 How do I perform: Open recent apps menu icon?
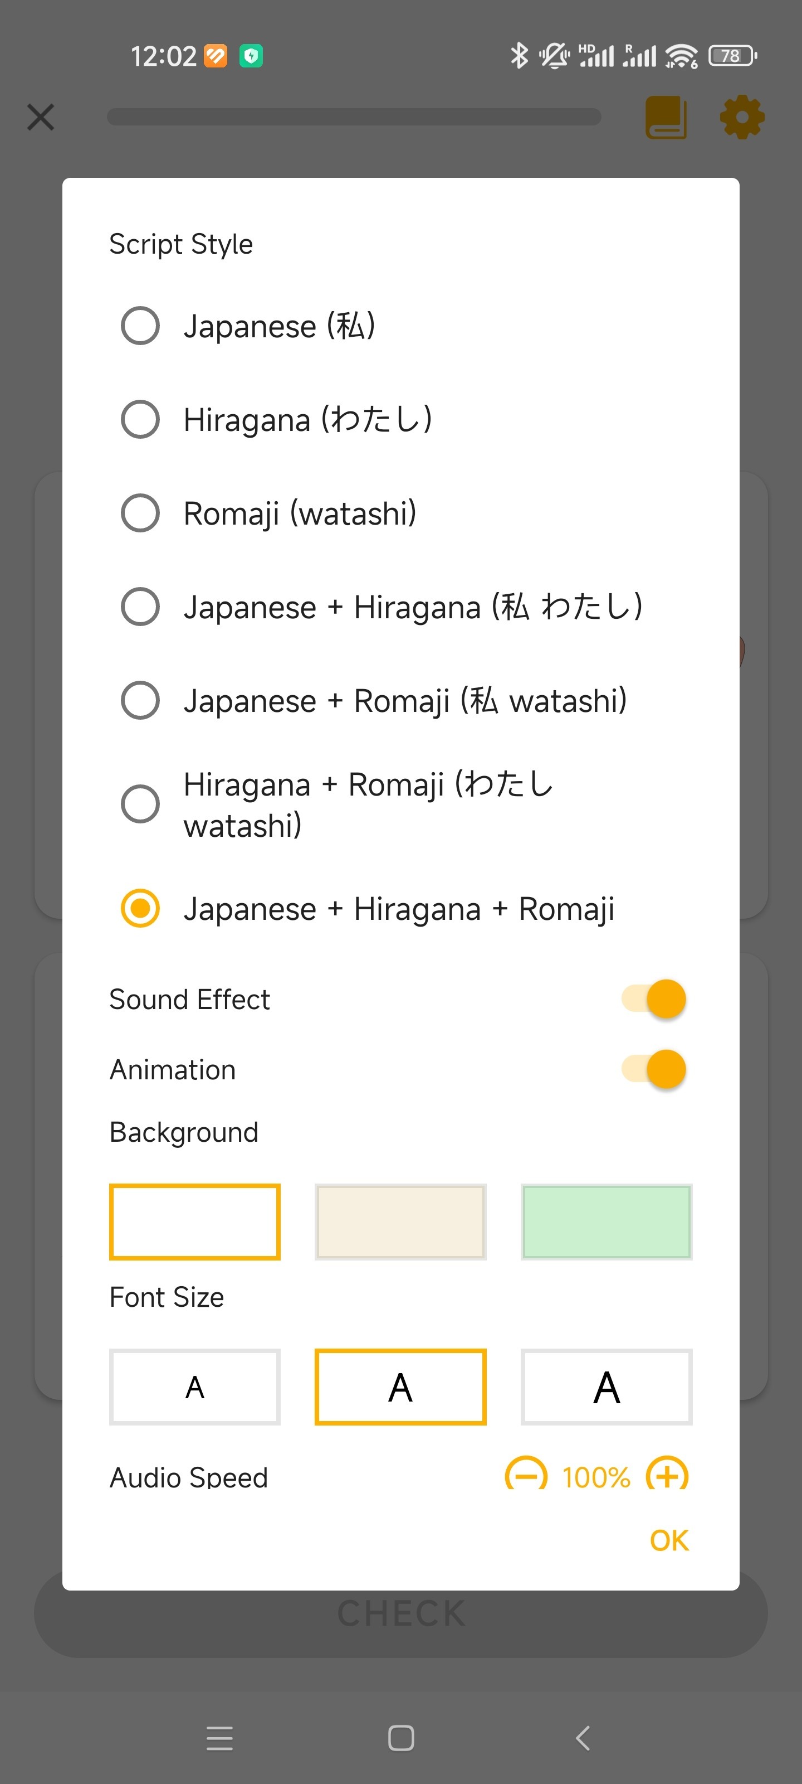click(x=219, y=1738)
